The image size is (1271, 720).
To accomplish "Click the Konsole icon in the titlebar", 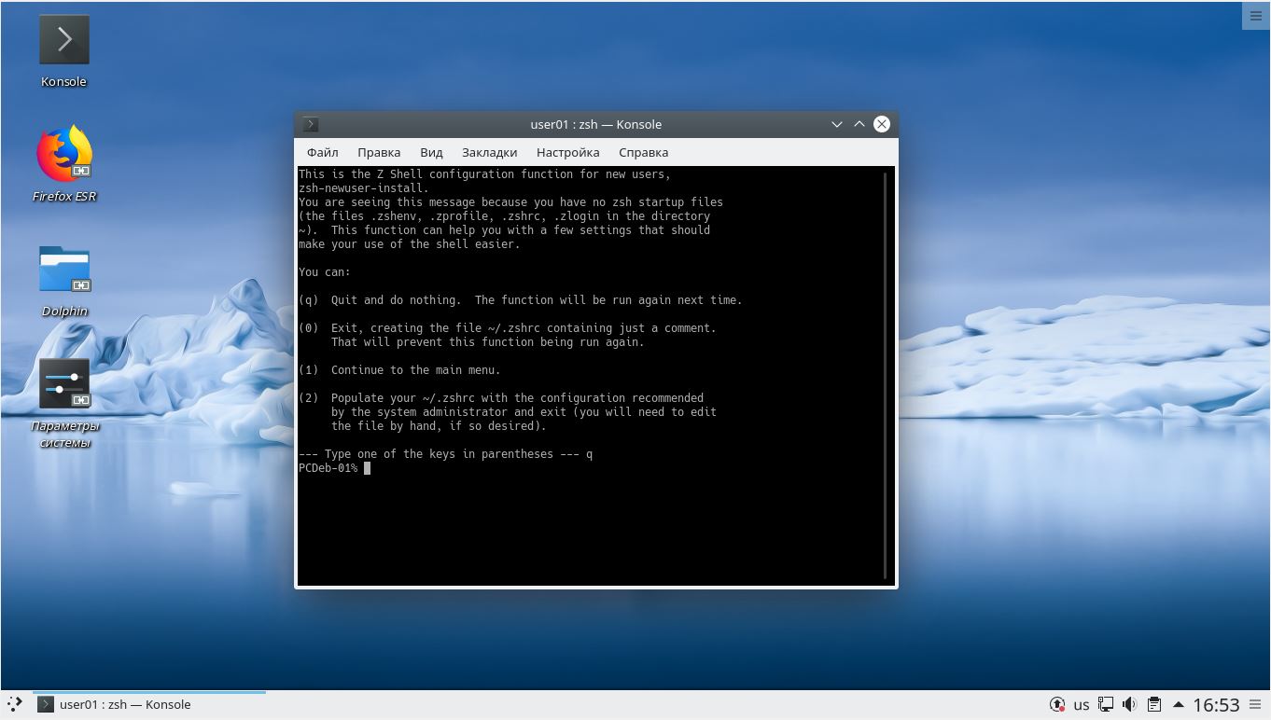I will (x=310, y=124).
